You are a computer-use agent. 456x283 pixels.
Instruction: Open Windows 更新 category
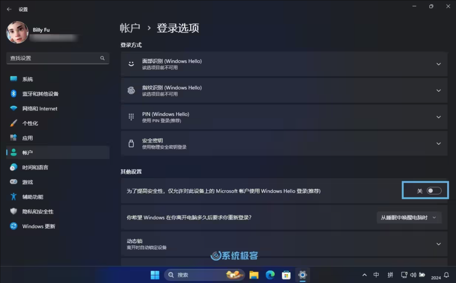point(57,226)
